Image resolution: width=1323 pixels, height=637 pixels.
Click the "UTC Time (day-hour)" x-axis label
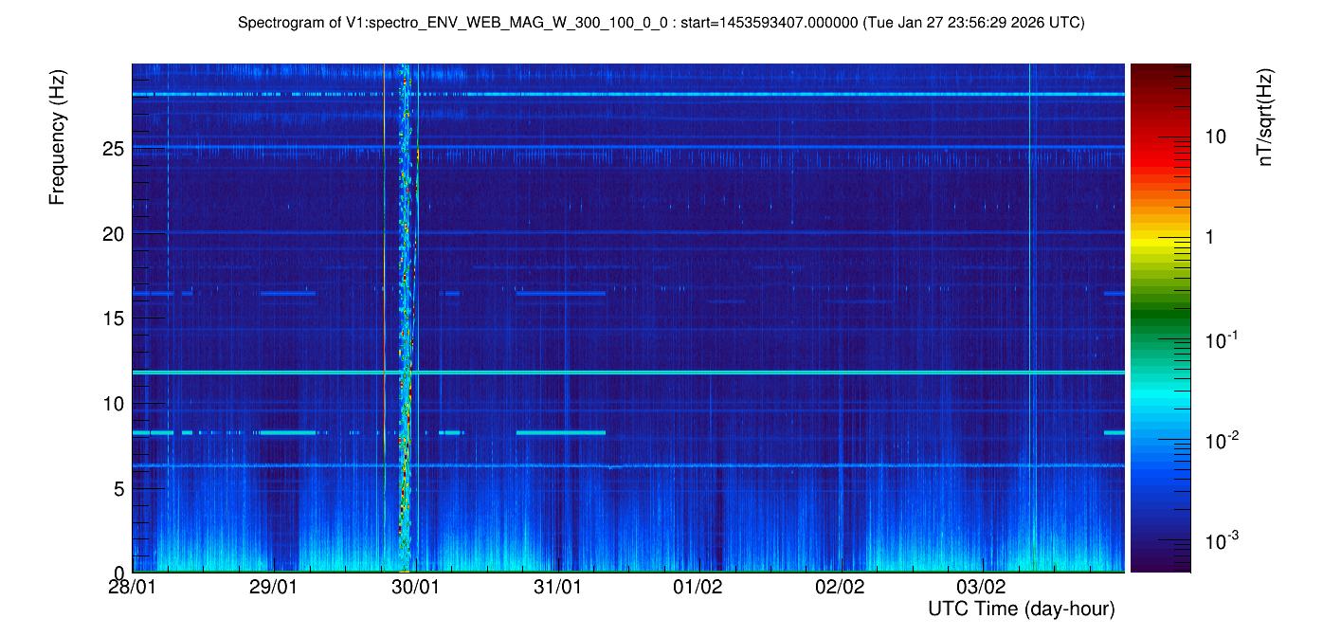point(1021,609)
